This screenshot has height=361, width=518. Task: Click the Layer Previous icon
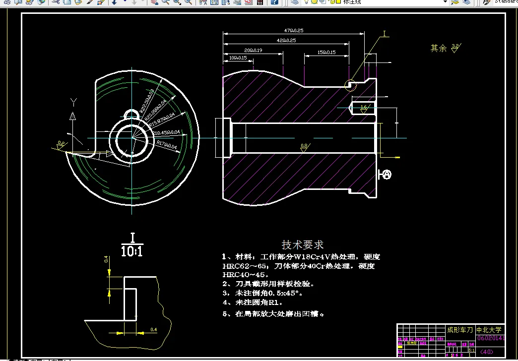466,1
